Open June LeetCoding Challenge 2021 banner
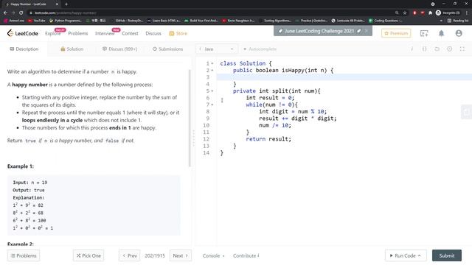The height and width of the screenshot is (265, 472). [x=319, y=31]
